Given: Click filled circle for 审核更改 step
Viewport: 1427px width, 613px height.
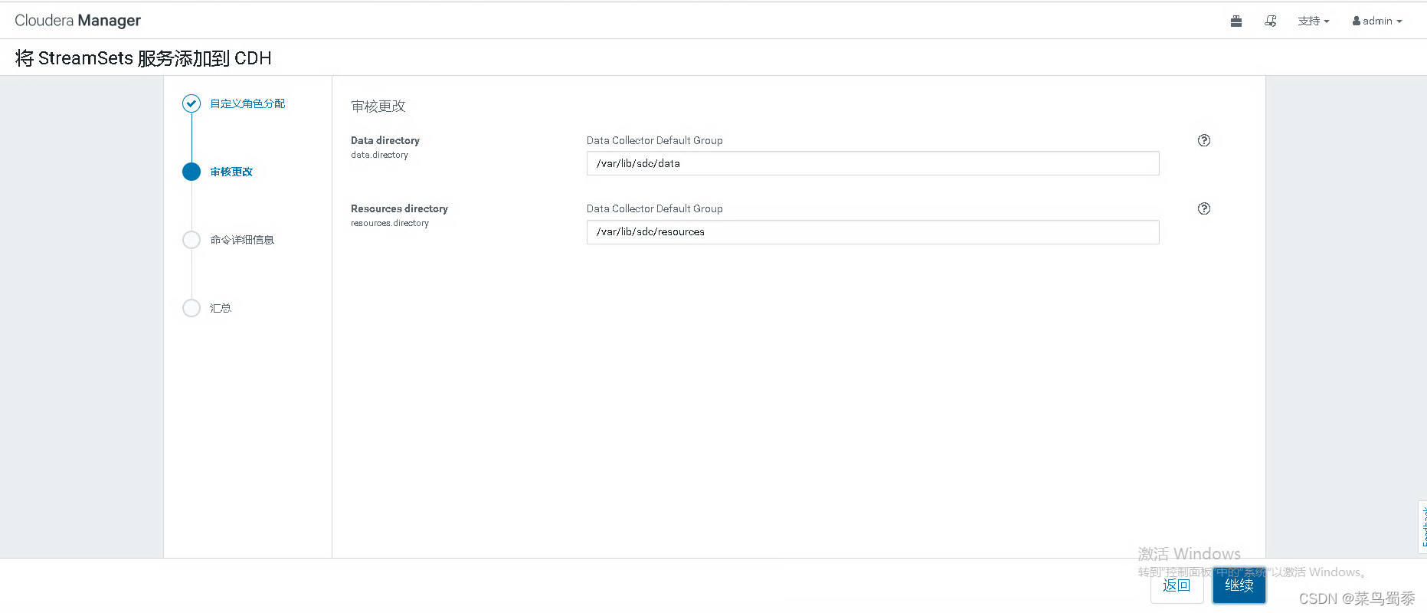Looking at the screenshot, I should (191, 172).
